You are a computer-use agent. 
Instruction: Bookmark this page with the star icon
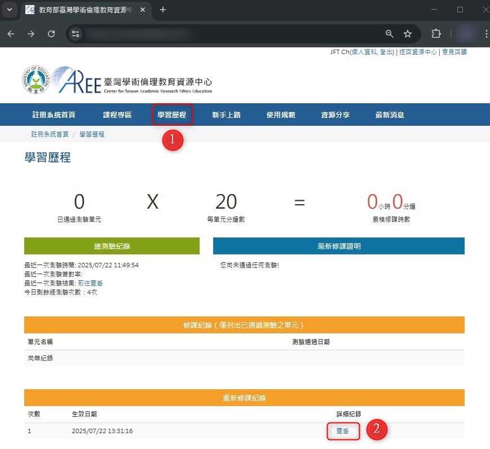[x=408, y=34]
